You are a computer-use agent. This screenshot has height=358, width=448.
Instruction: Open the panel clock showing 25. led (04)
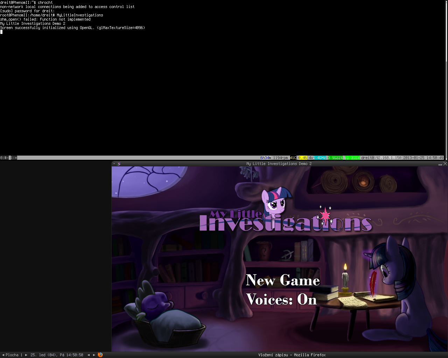pyautogui.click(x=57, y=355)
